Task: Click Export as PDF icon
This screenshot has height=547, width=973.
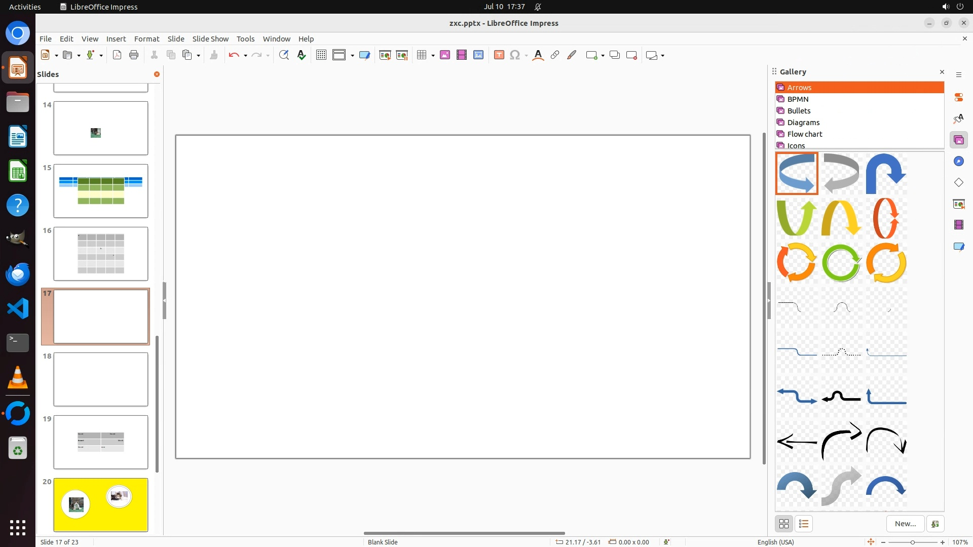Action: pyautogui.click(x=117, y=55)
